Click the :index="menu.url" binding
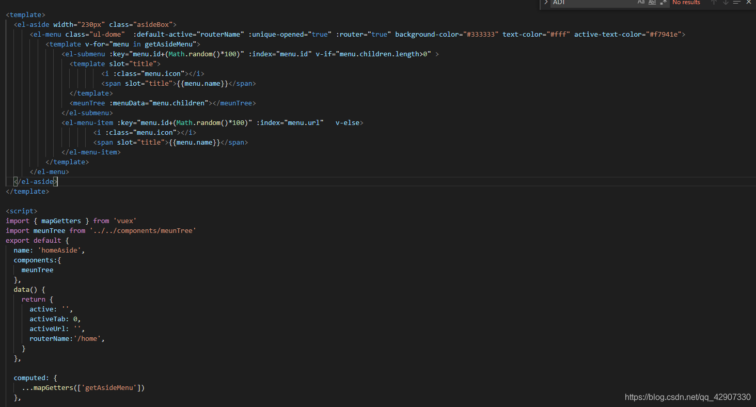Viewport: 756px width, 407px height. pos(290,122)
